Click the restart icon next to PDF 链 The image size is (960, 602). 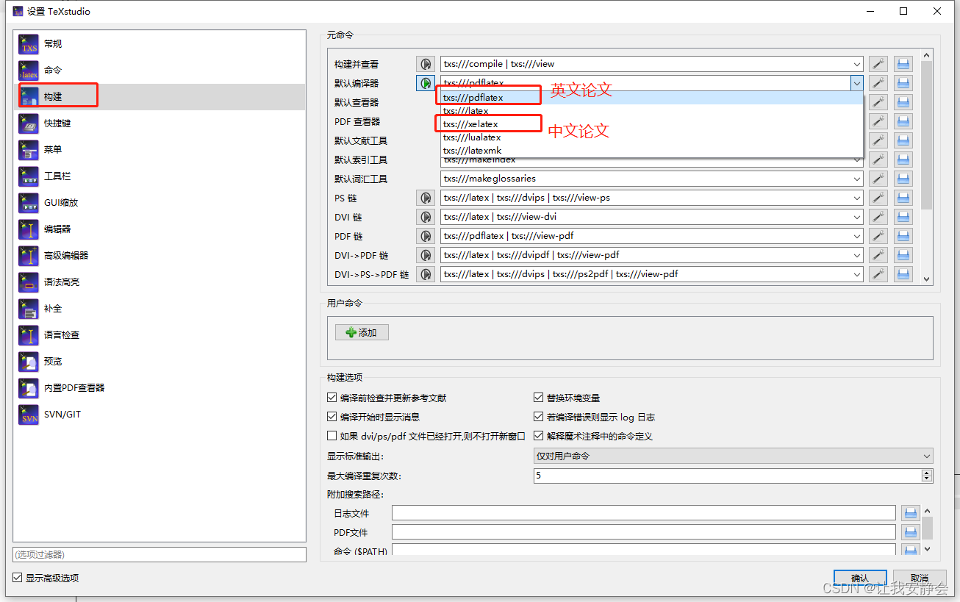(425, 235)
